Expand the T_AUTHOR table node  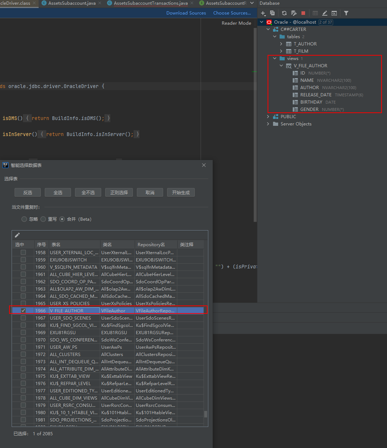click(x=281, y=44)
